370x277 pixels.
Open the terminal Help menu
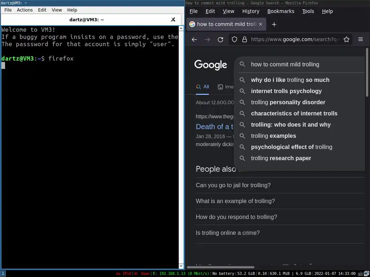click(72, 10)
